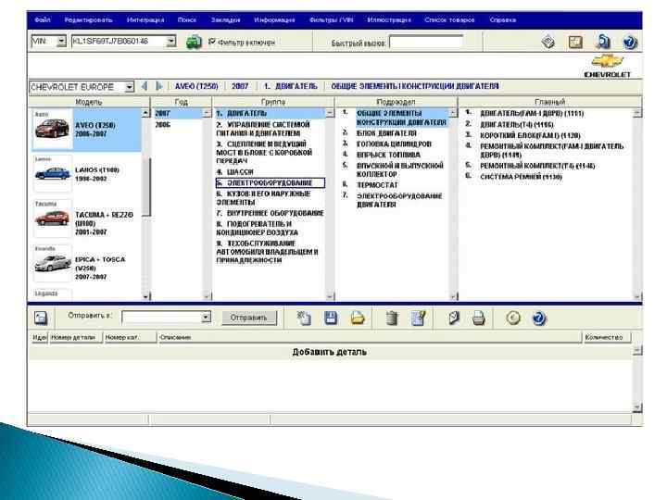This screenshot has height=500, width=667.
Task: Click the tag/label icon in bottom toolbar
Action: 454,318
